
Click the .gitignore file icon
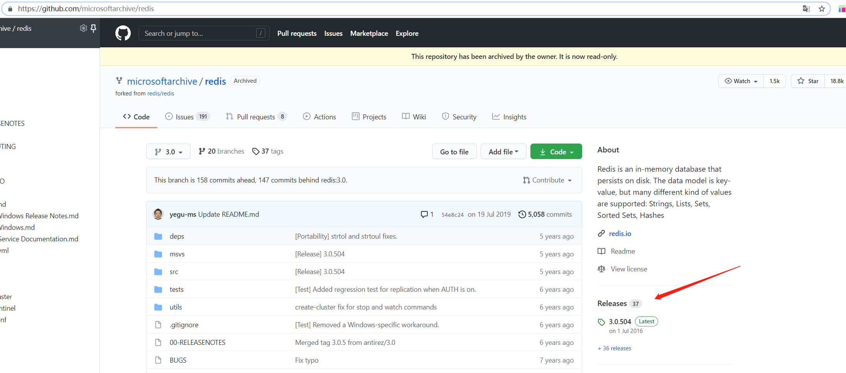tap(158, 324)
